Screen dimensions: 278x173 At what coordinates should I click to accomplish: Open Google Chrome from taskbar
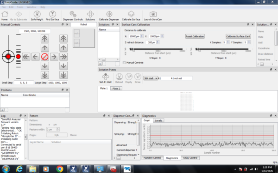pyautogui.click(x=60, y=169)
